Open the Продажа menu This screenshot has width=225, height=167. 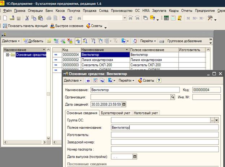pos(89,10)
